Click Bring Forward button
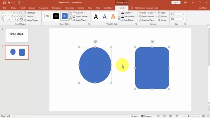 pyautogui.click(x=146, y=13)
